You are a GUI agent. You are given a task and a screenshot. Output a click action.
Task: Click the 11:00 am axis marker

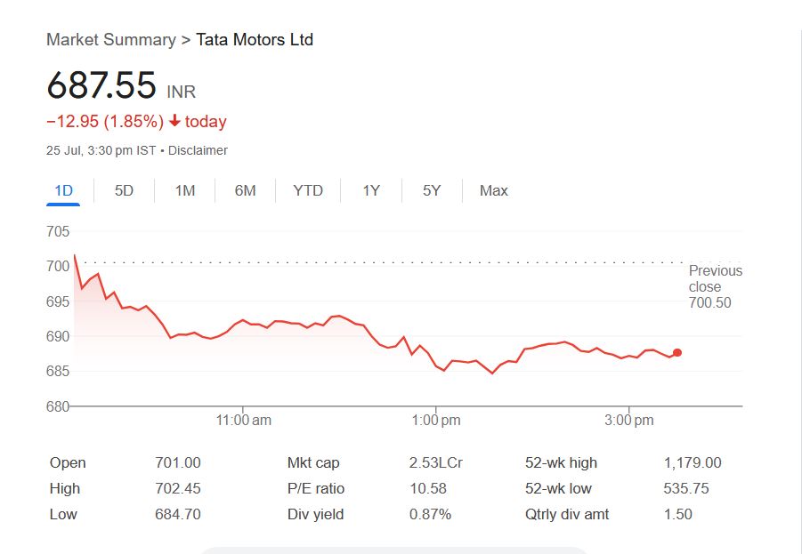pos(244,420)
